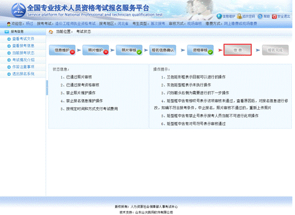The width and height of the screenshot is (295, 215).
Task: Click the home icon beside 当前位置
Action: (51, 32)
